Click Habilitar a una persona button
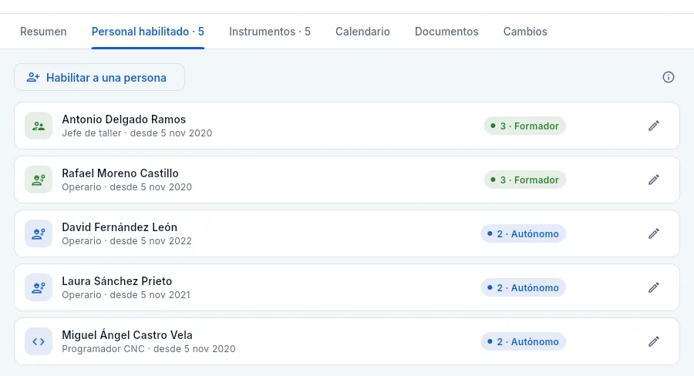This screenshot has height=376, width=694. click(99, 77)
